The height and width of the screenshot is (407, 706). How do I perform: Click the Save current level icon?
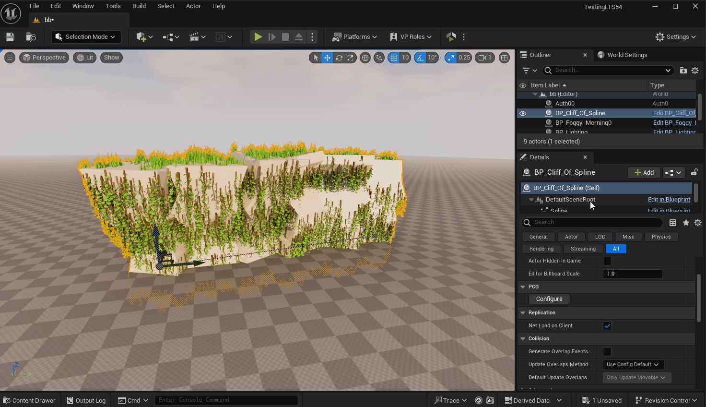pos(10,37)
